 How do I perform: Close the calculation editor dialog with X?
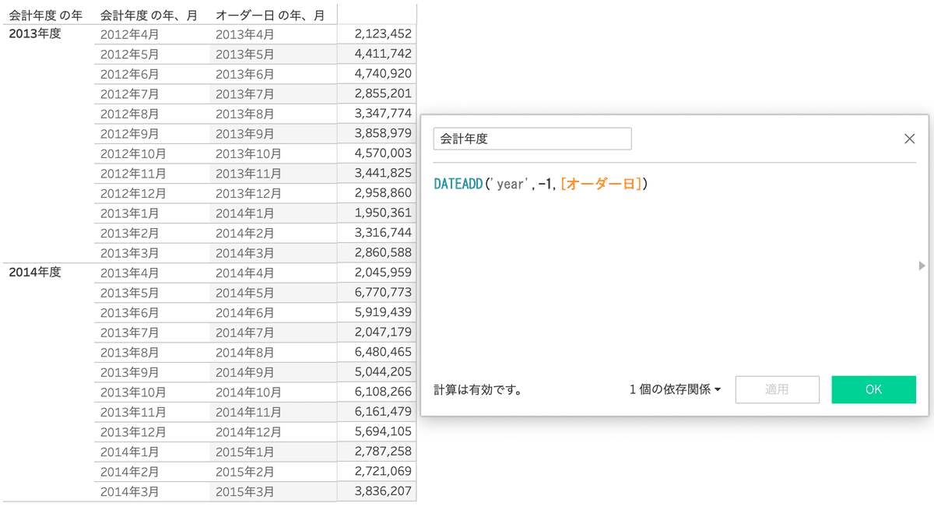coord(909,139)
